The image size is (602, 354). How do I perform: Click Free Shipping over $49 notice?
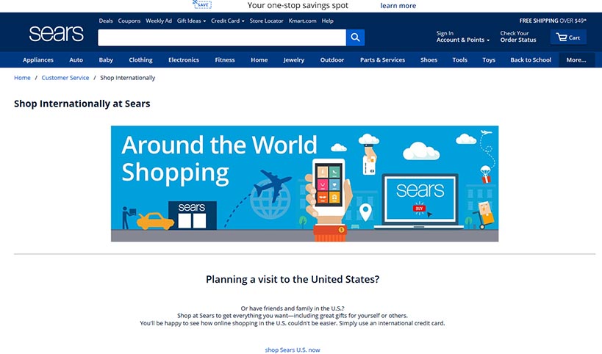(x=553, y=21)
